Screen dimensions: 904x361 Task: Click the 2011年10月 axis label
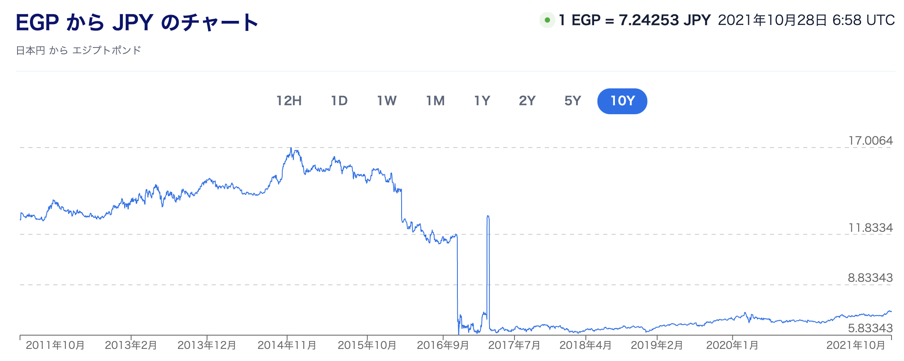(55, 346)
